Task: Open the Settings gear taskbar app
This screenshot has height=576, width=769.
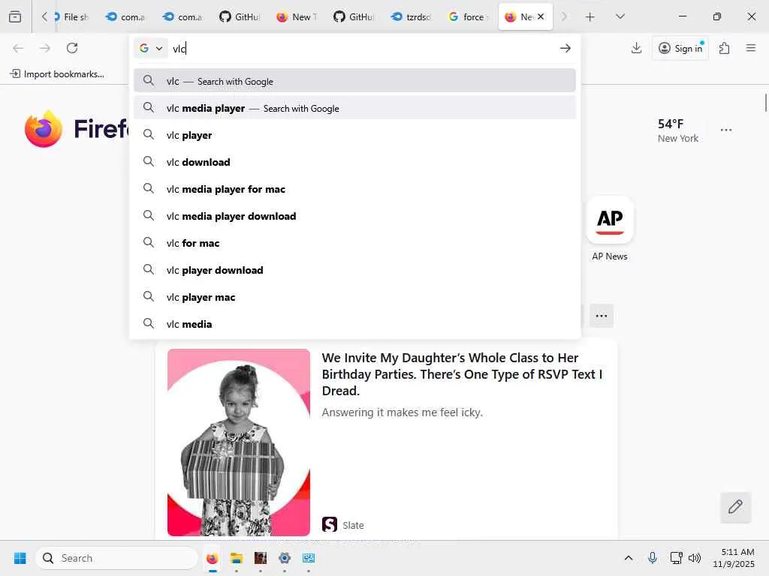Action: pos(285,558)
